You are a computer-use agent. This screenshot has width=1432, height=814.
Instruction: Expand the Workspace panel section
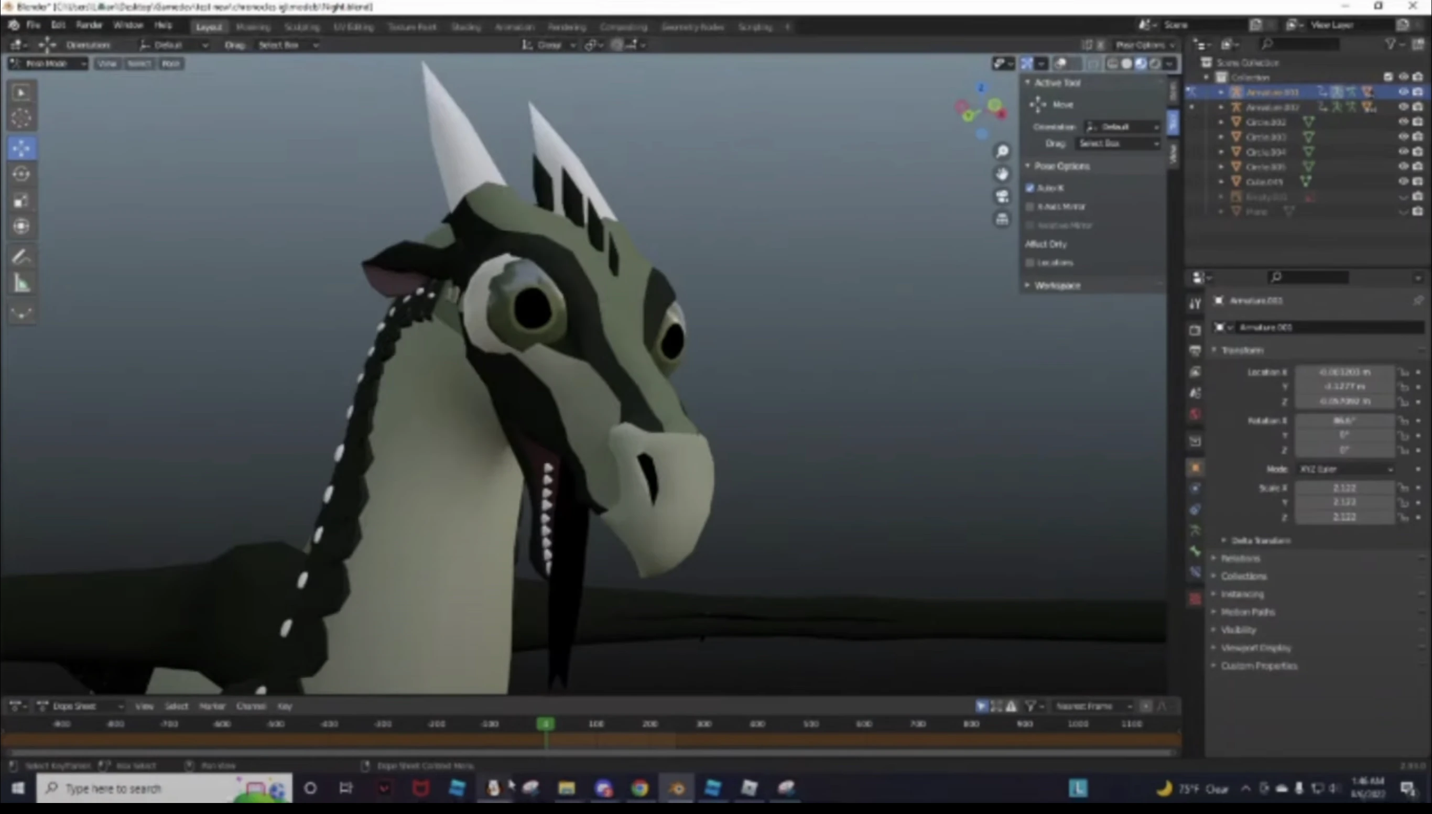pos(1056,286)
